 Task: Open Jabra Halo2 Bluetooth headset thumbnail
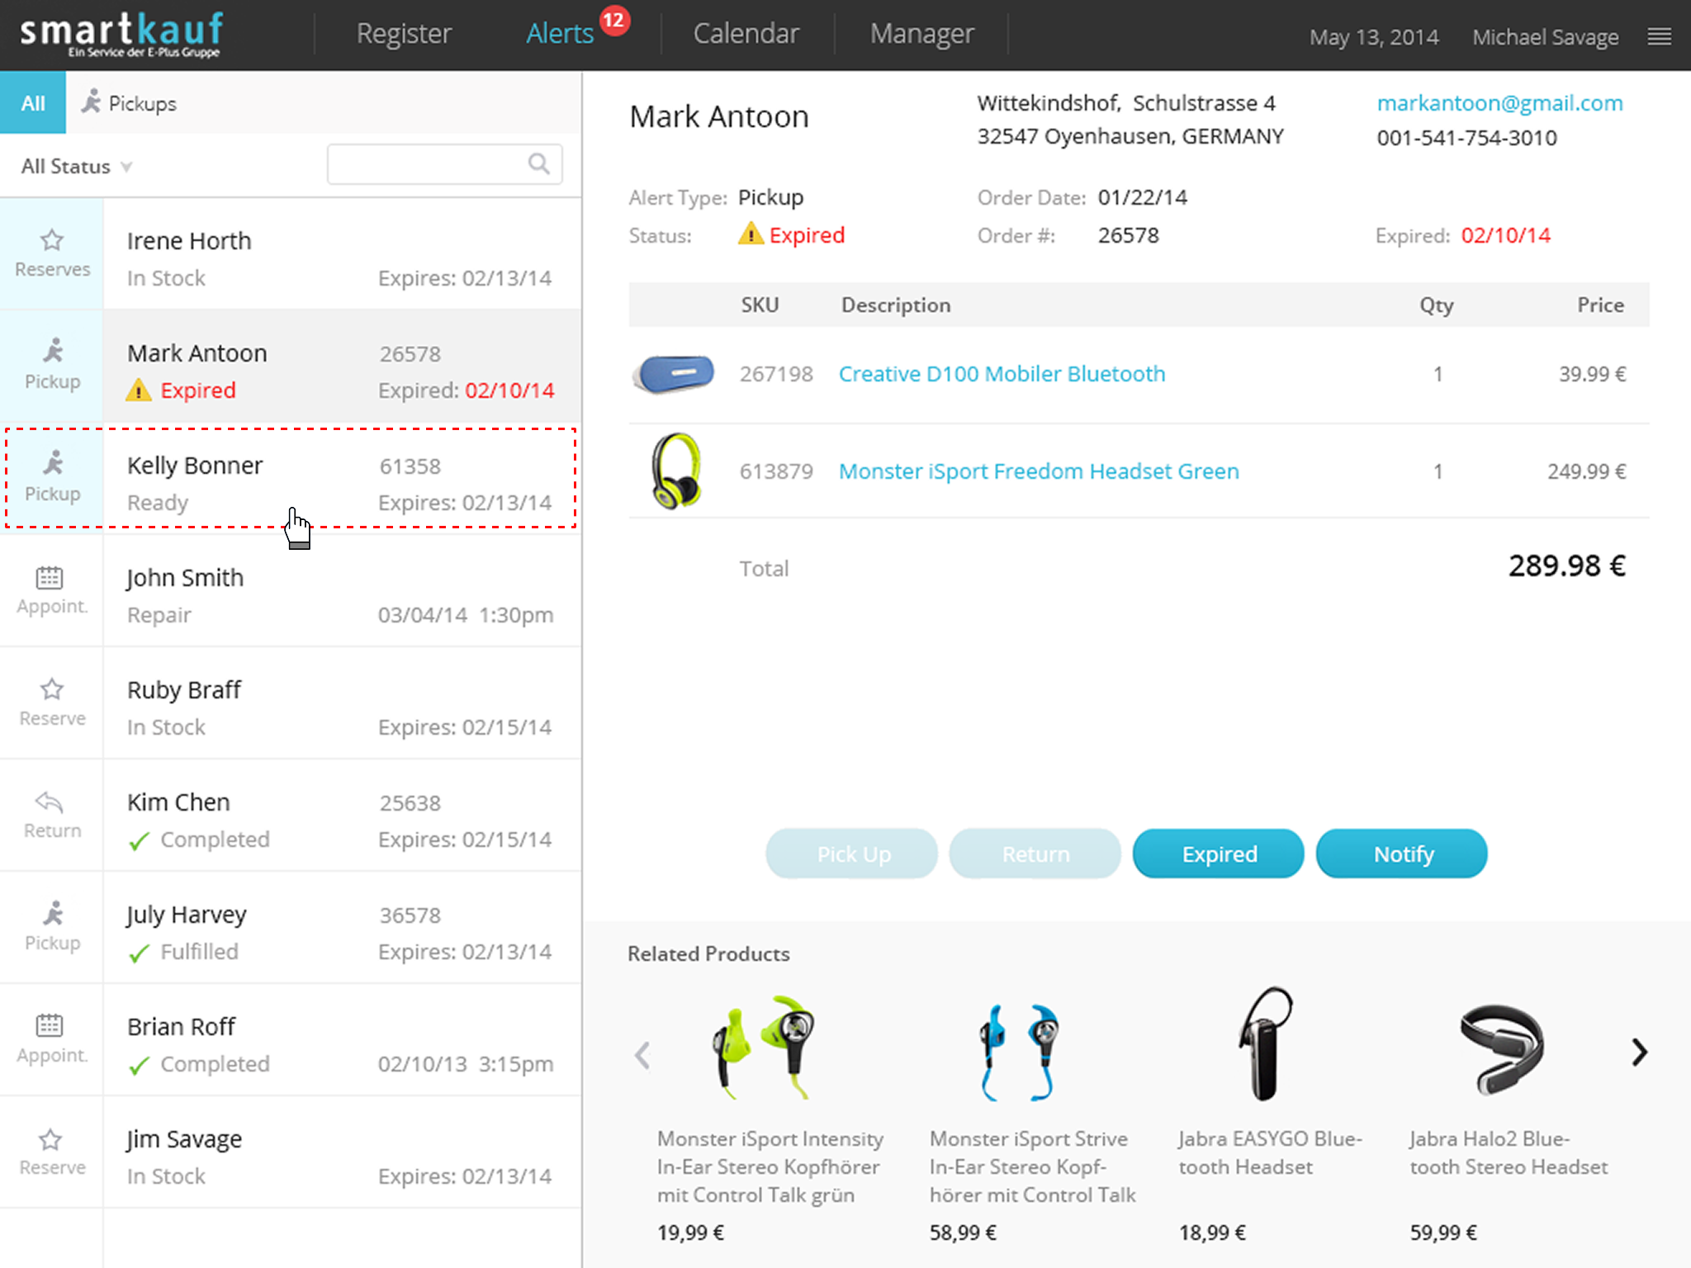pos(1501,1048)
